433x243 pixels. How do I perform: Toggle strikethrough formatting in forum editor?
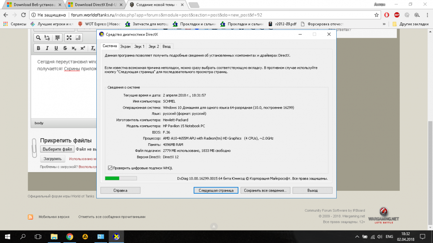pos(65,48)
